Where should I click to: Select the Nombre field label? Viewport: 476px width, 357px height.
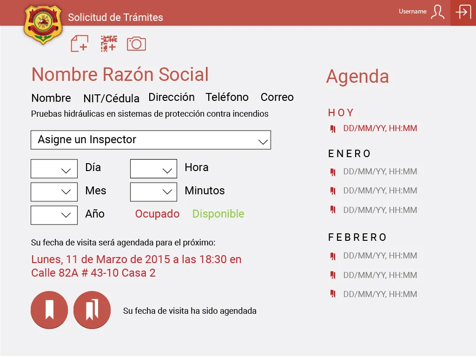coord(51,98)
